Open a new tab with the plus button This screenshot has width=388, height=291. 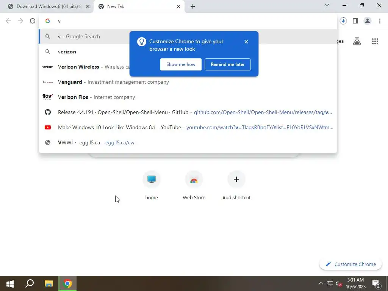click(193, 6)
